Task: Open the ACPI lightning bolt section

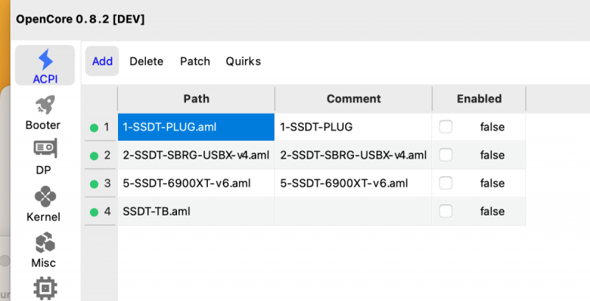Action: click(x=45, y=65)
